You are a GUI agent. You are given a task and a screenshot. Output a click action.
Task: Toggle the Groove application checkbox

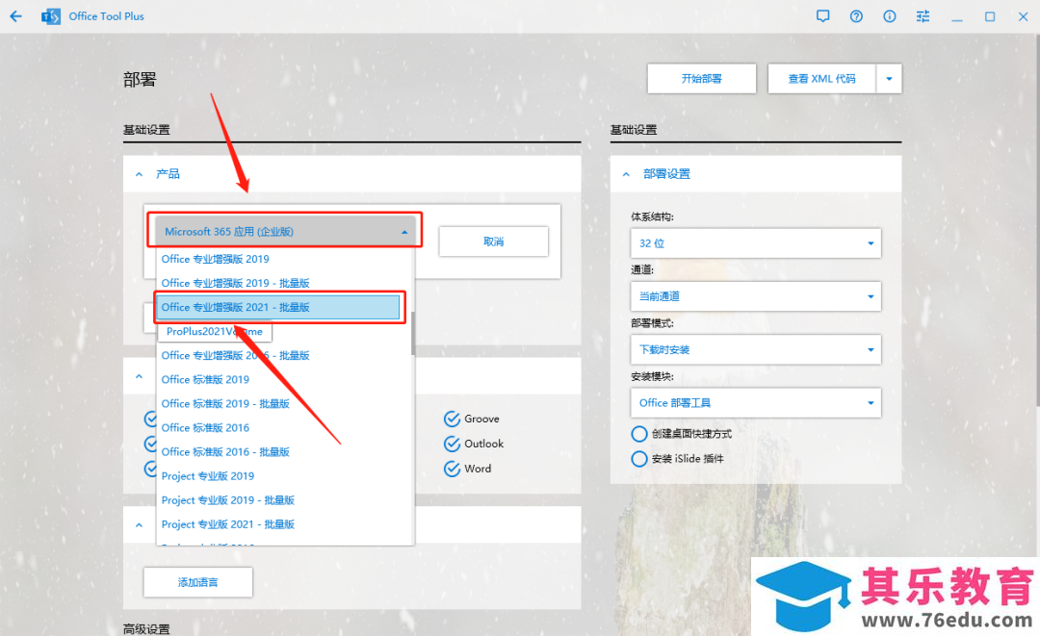pos(452,420)
